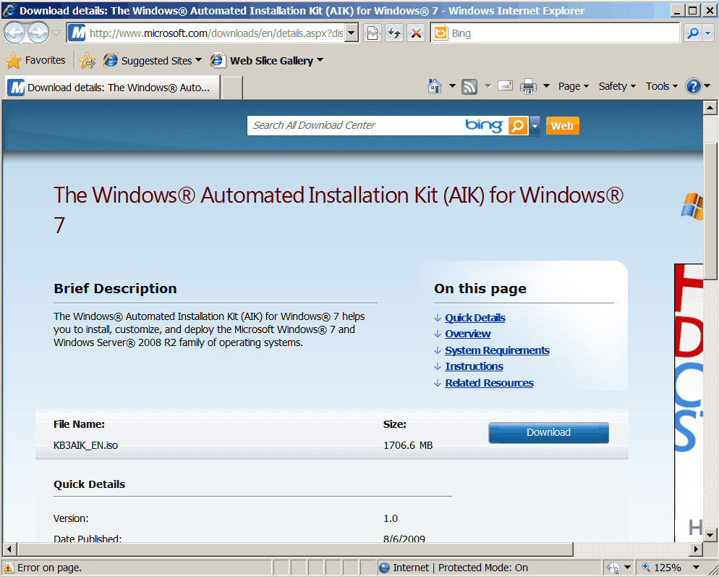Select the Download details browser tab
This screenshot has height=577, width=719.
(113, 87)
